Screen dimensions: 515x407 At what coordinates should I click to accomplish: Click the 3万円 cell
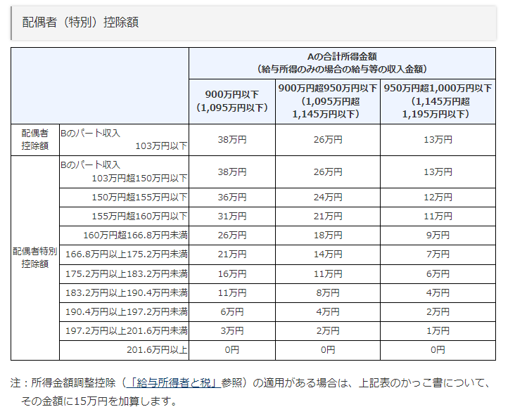coord(232,331)
